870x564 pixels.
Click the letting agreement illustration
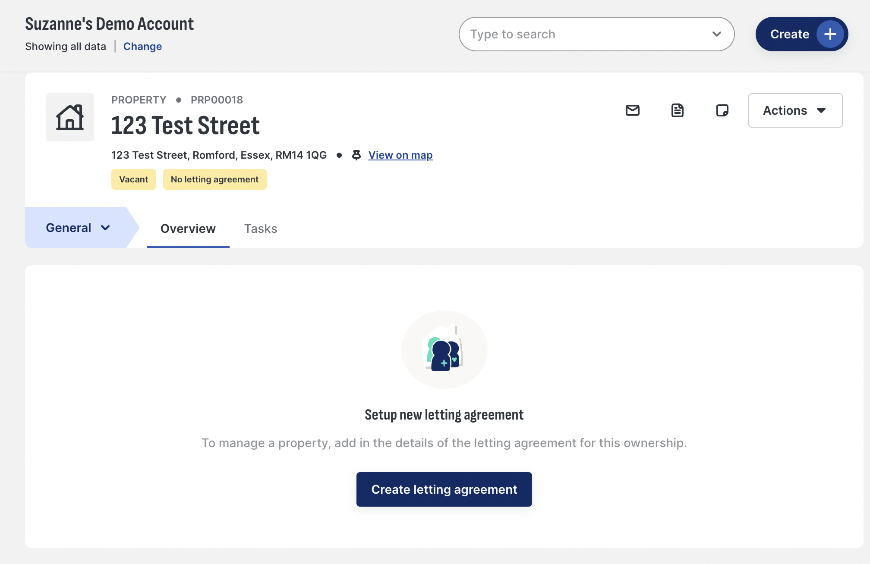click(x=444, y=349)
